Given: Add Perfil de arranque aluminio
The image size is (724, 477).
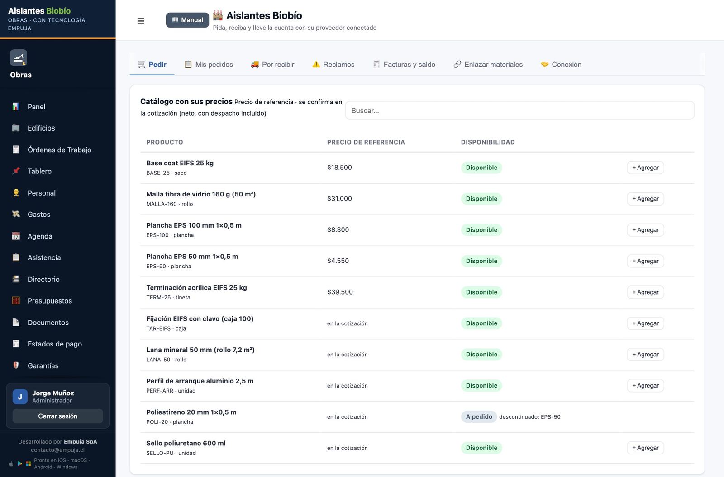Looking at the screenshot, I should 645,386.
